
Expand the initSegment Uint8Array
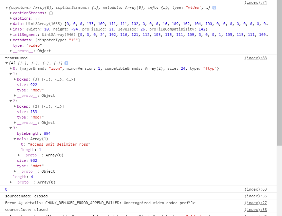click(11, 34)
